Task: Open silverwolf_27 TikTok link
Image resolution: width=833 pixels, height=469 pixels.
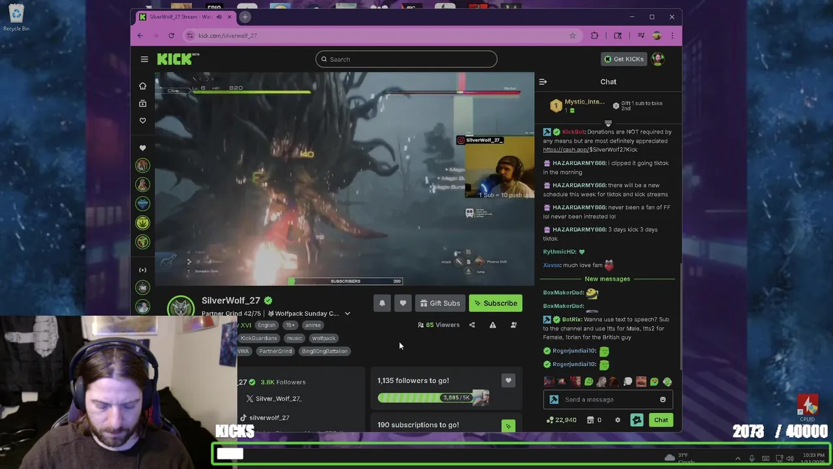Action: coord(265,418)
